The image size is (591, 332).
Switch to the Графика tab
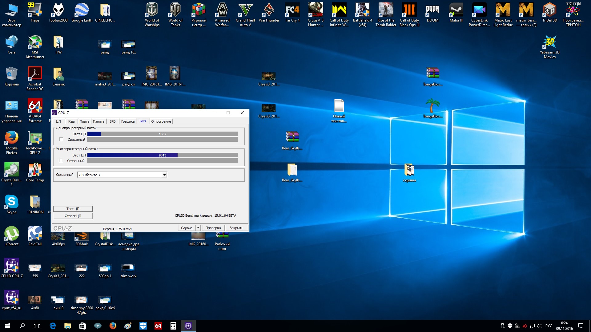point(128,121)
